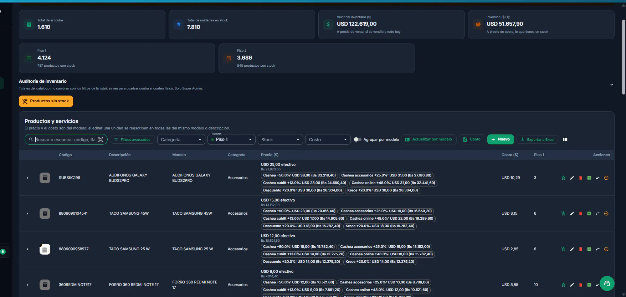Click the Productos sin stock button
The height and width of the screenshot is (297, 626).
pyautogui.click(x=46, y=101)
